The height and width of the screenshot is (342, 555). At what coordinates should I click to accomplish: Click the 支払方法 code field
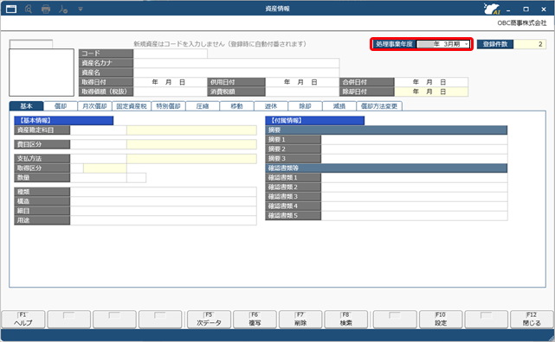pos(98,158)
